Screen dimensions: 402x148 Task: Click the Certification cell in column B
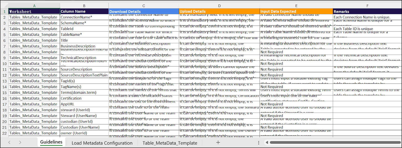pos(84,98)
